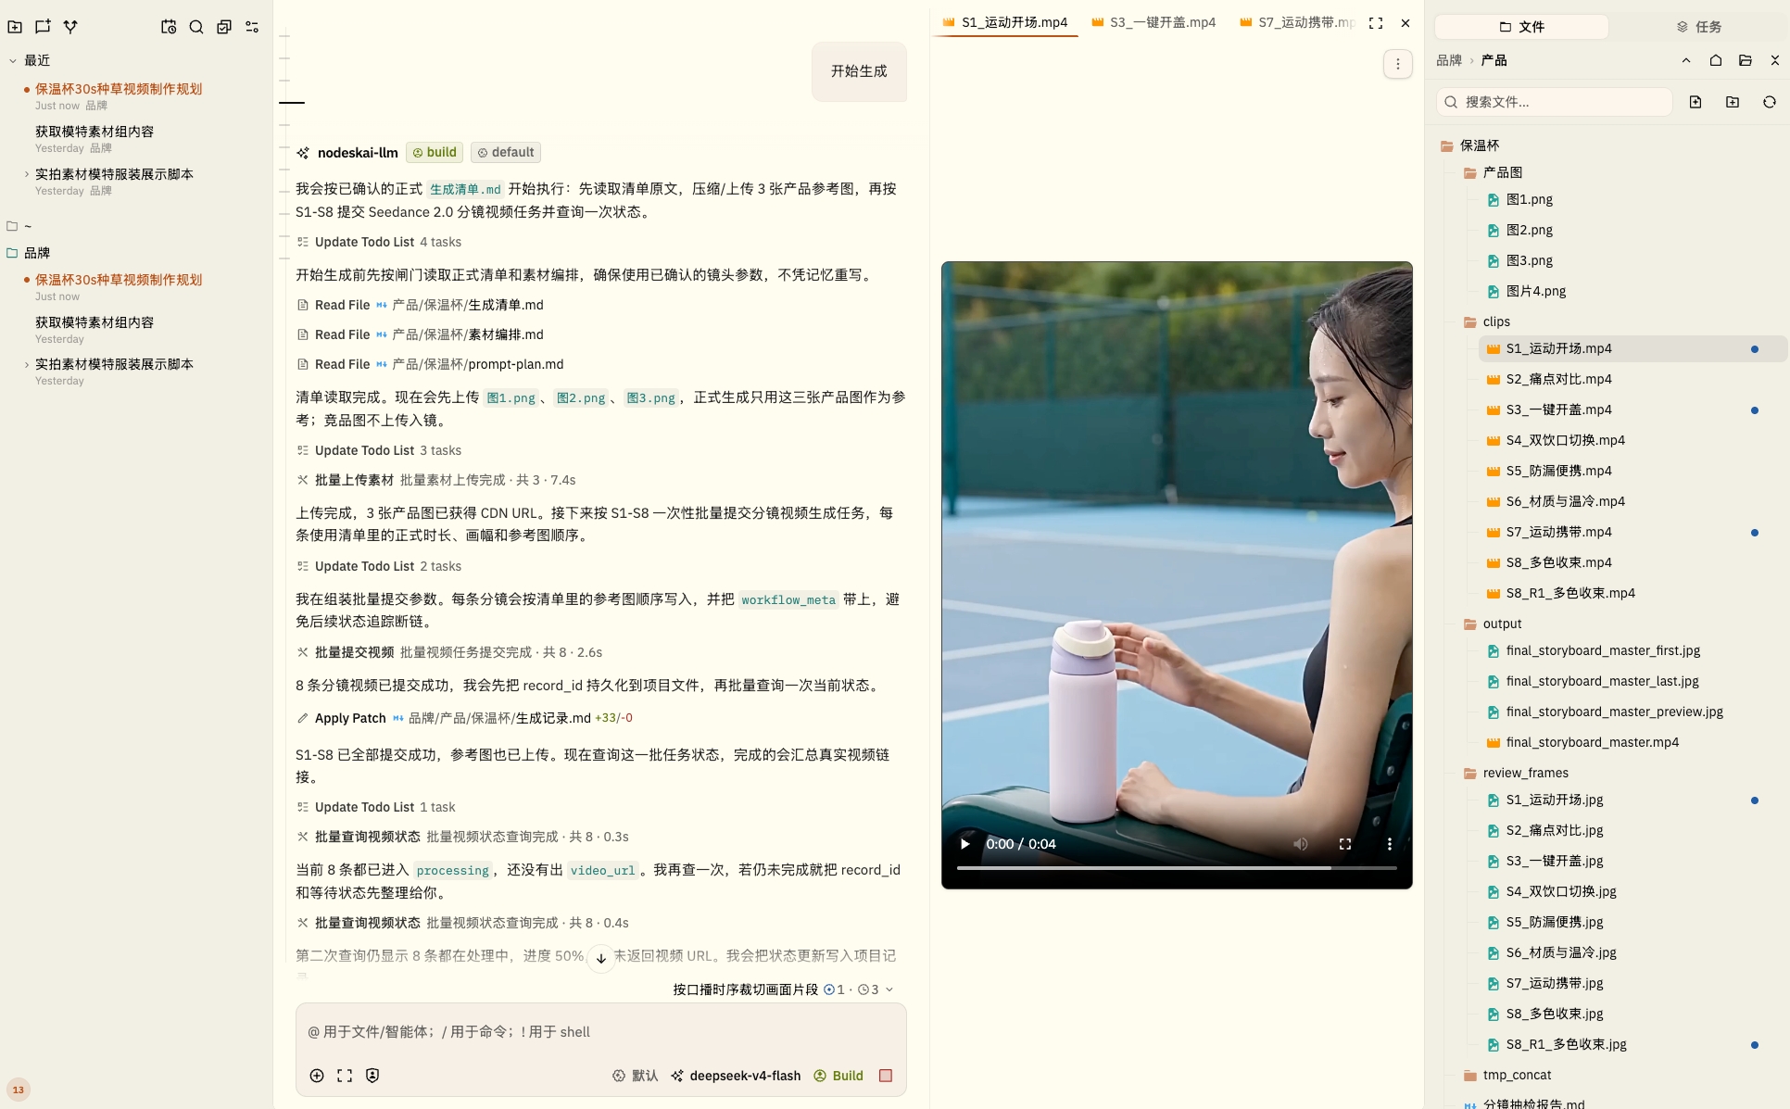Image resolution: width=1790 pixels, height=1109 pixels.
Task: Click the new folder icon beside search box
Action: pyautogui.click(x=1733, y=102)
